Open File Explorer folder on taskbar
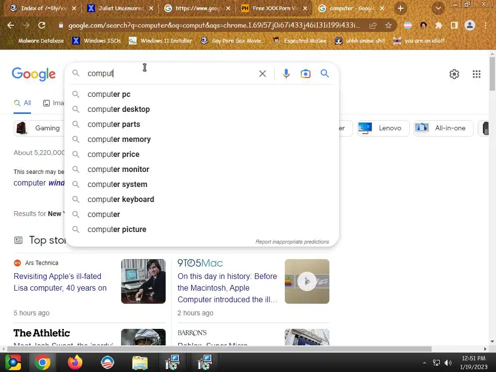 click(140, 362)
